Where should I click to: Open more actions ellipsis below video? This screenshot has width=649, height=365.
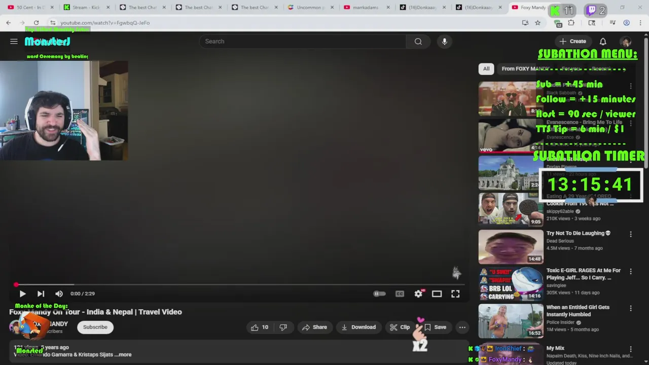pyautogui.click(x=462, y=327)
